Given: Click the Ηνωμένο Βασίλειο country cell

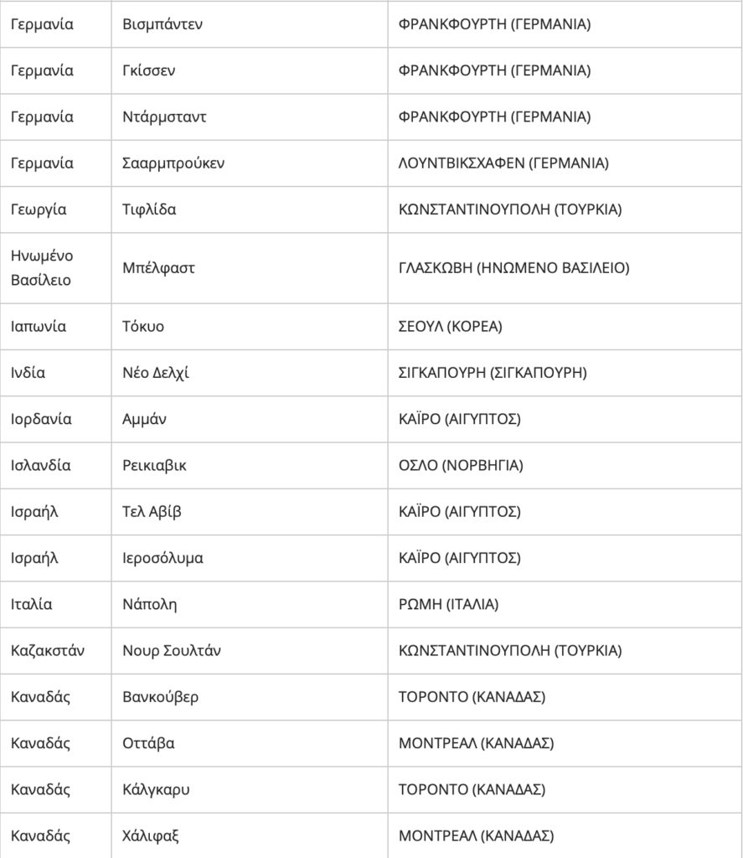Looking at the screenshot, I should pos(56,268).
